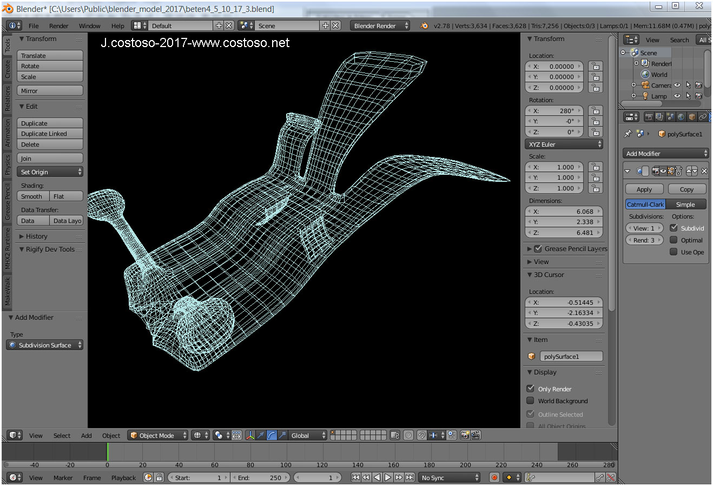Image resolution: width=713 pixels, height=486 pixels.
Task: Toggle the Only Render checkbox
Action: 531,389
